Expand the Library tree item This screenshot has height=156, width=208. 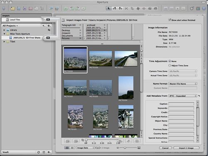pyautogui.click(x=4, y=30)
